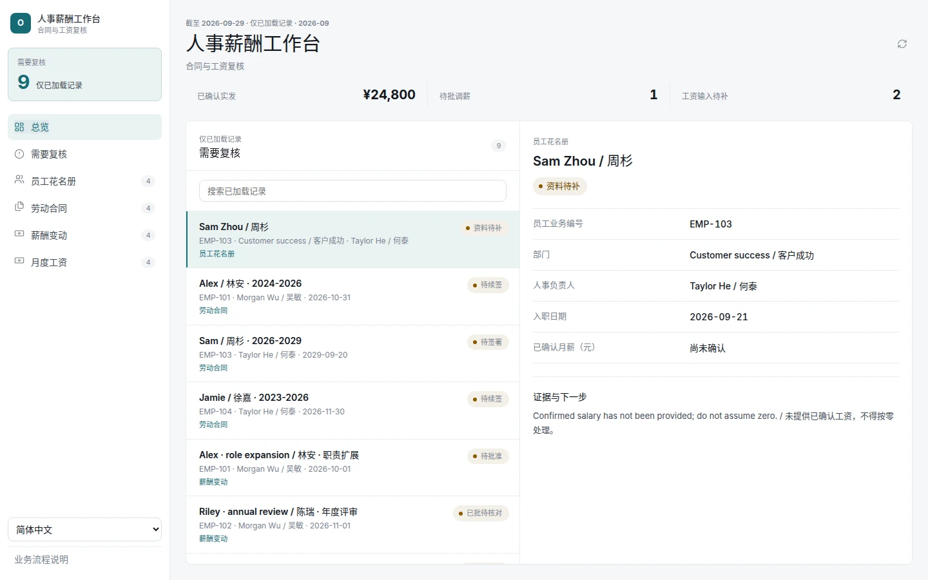
Task: Click the 人事负责人 value Taylor He / 何泰
Action: pos(723,286)
